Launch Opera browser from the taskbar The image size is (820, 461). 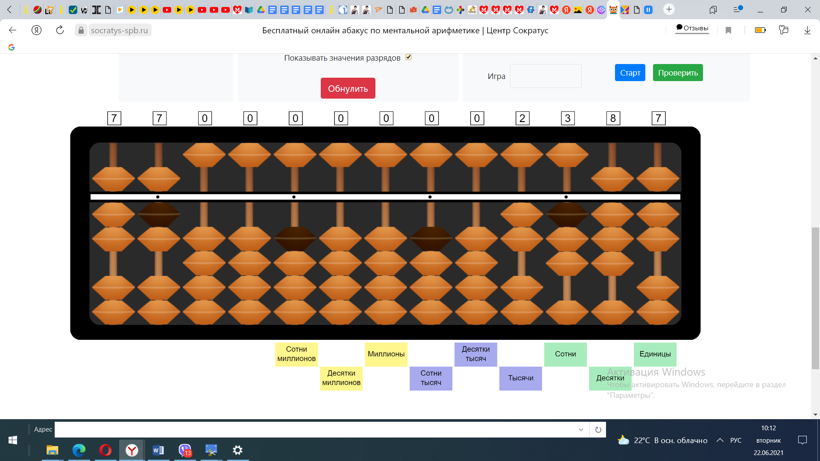click(x=105, y=450)
